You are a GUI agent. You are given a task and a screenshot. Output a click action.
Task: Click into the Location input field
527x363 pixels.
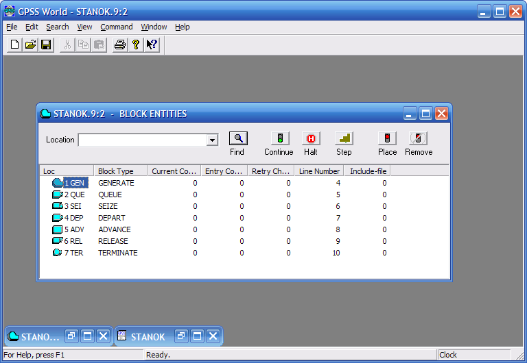pyautogui.click(x=143, y=140)
